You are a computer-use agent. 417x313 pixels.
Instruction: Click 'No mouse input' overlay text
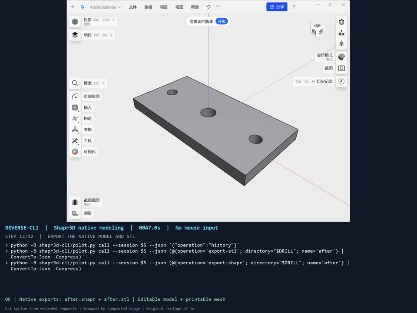point(196,228)
